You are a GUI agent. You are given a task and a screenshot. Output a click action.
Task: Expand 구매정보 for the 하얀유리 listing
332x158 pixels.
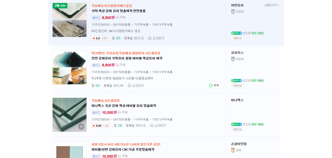coord(237,38)
